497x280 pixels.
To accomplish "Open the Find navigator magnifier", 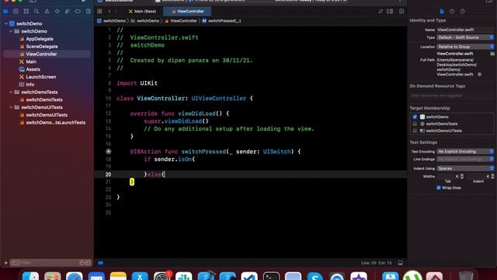I will click(36, 12).
